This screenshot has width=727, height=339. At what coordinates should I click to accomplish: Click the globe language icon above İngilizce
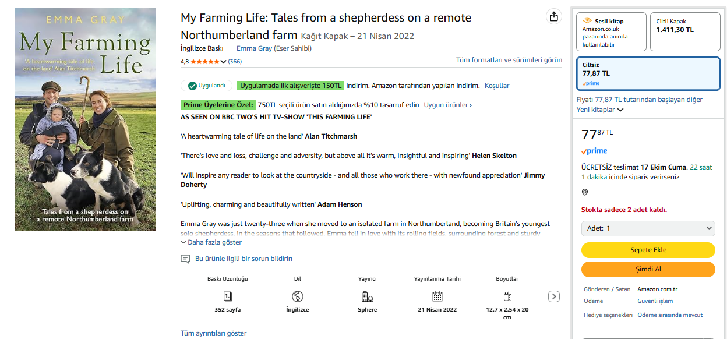click(x=298, y=296)
